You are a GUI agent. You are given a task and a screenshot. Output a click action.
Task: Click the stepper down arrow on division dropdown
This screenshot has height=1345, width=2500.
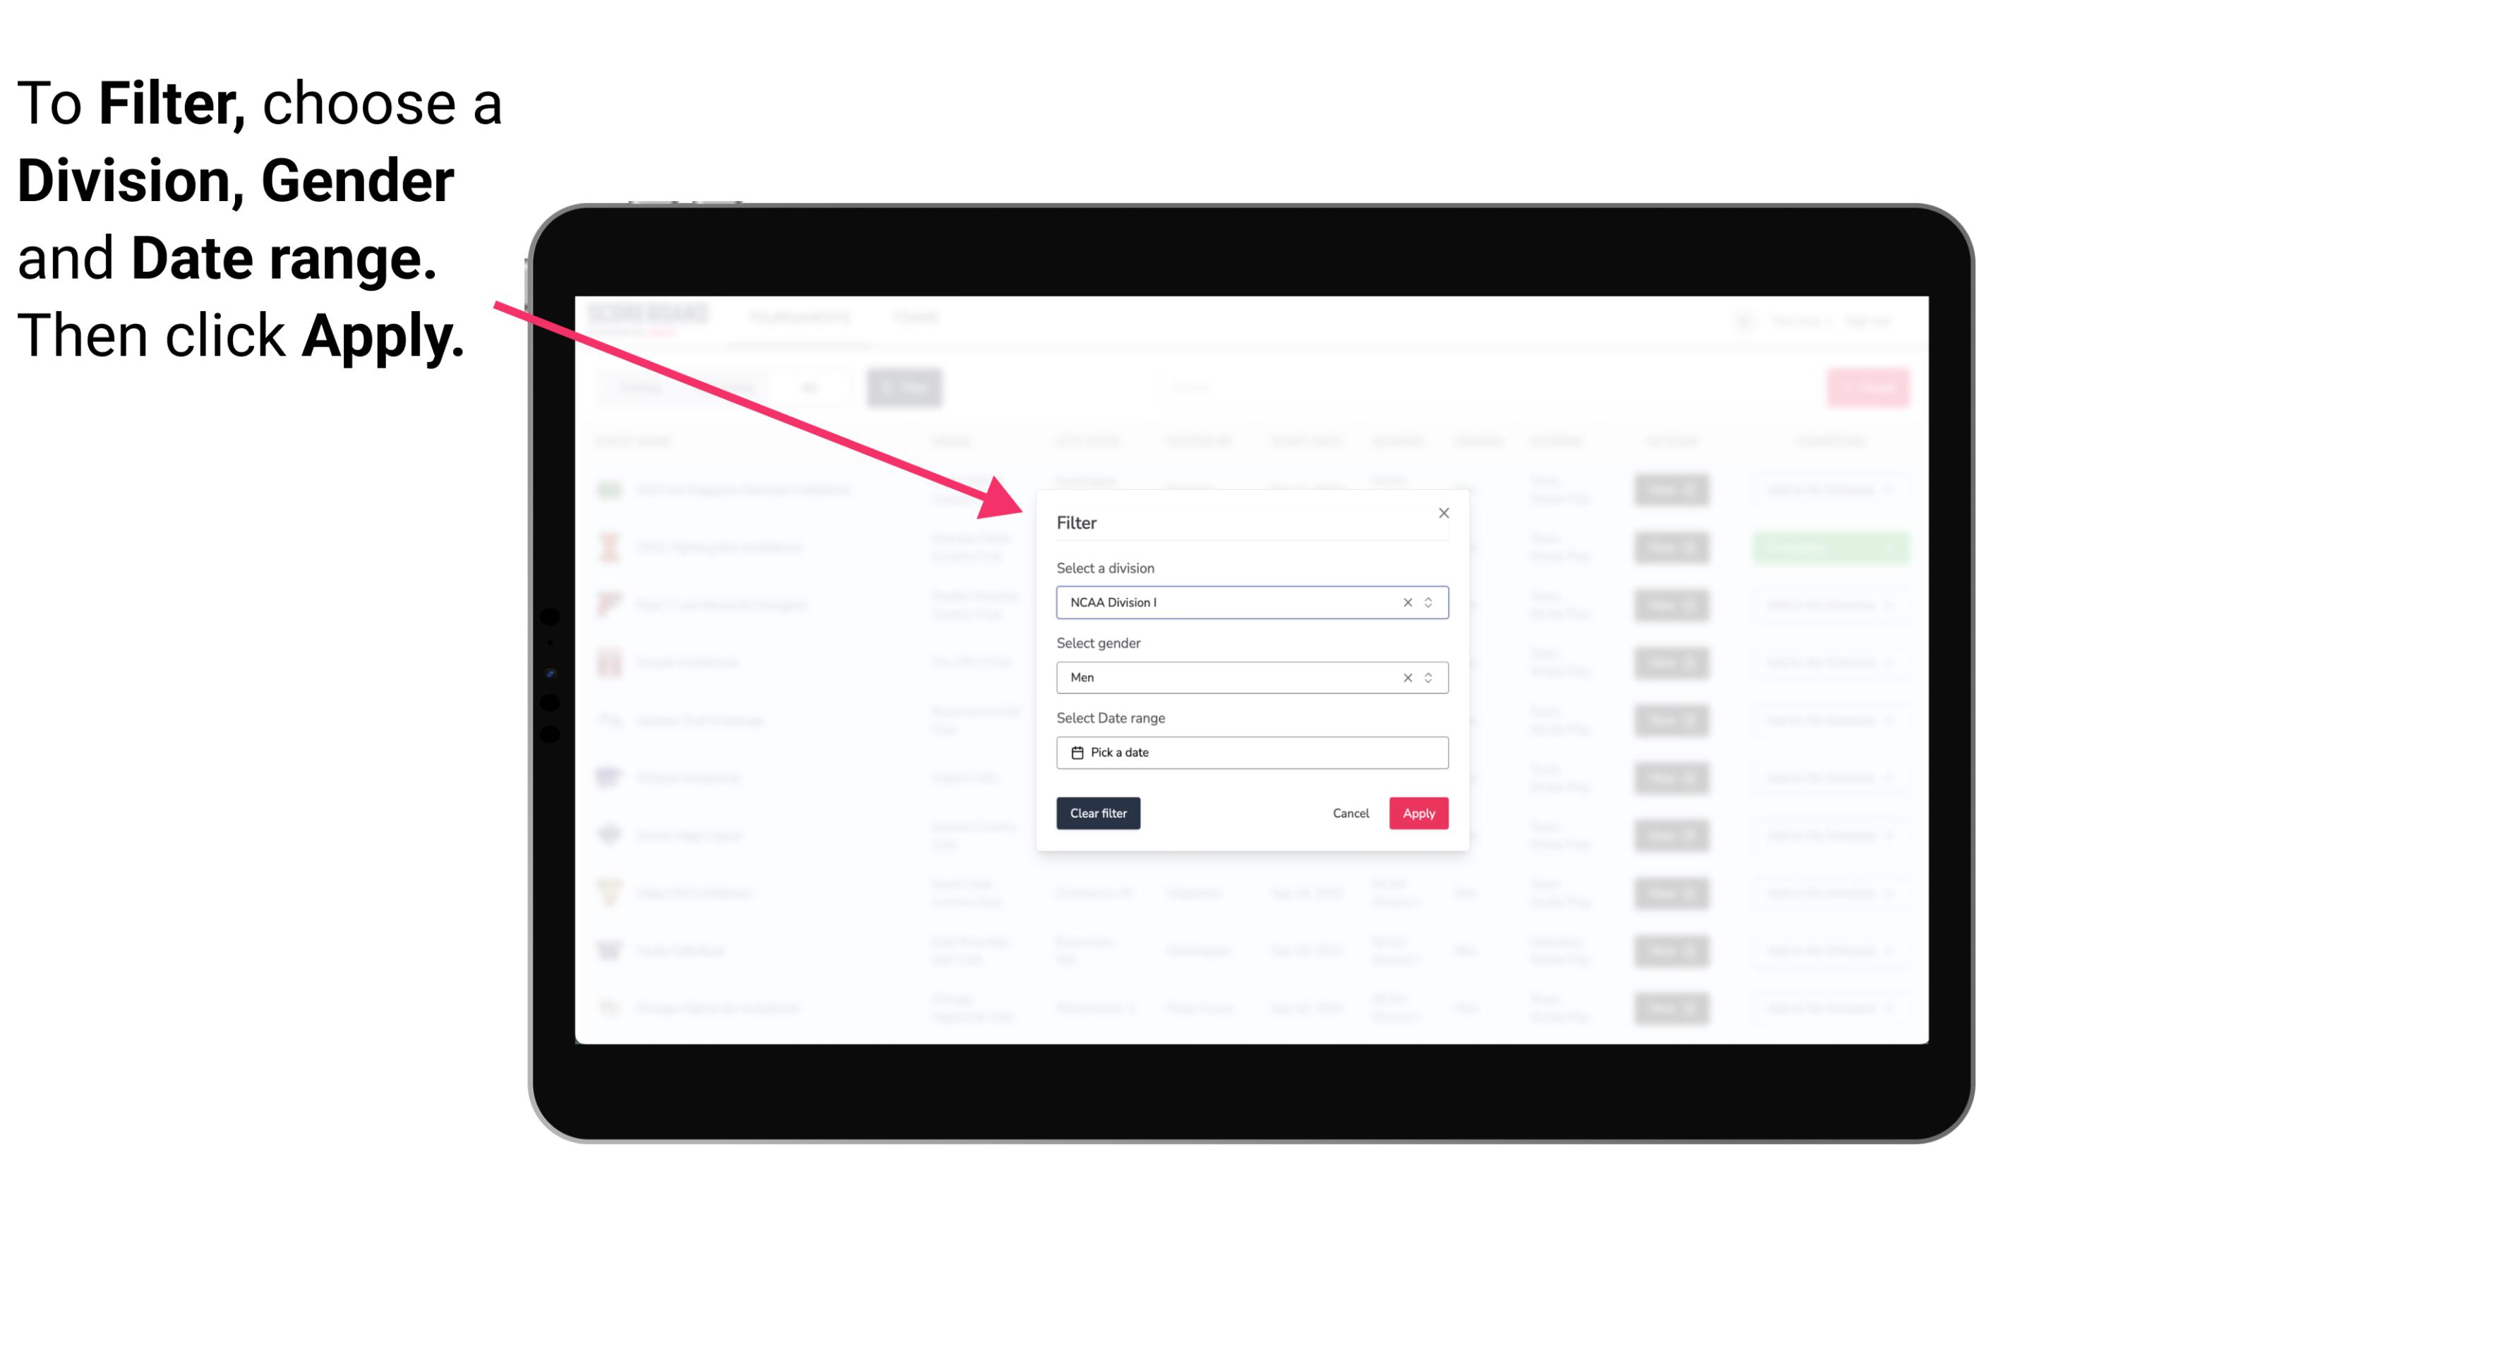coord(1428,606)
